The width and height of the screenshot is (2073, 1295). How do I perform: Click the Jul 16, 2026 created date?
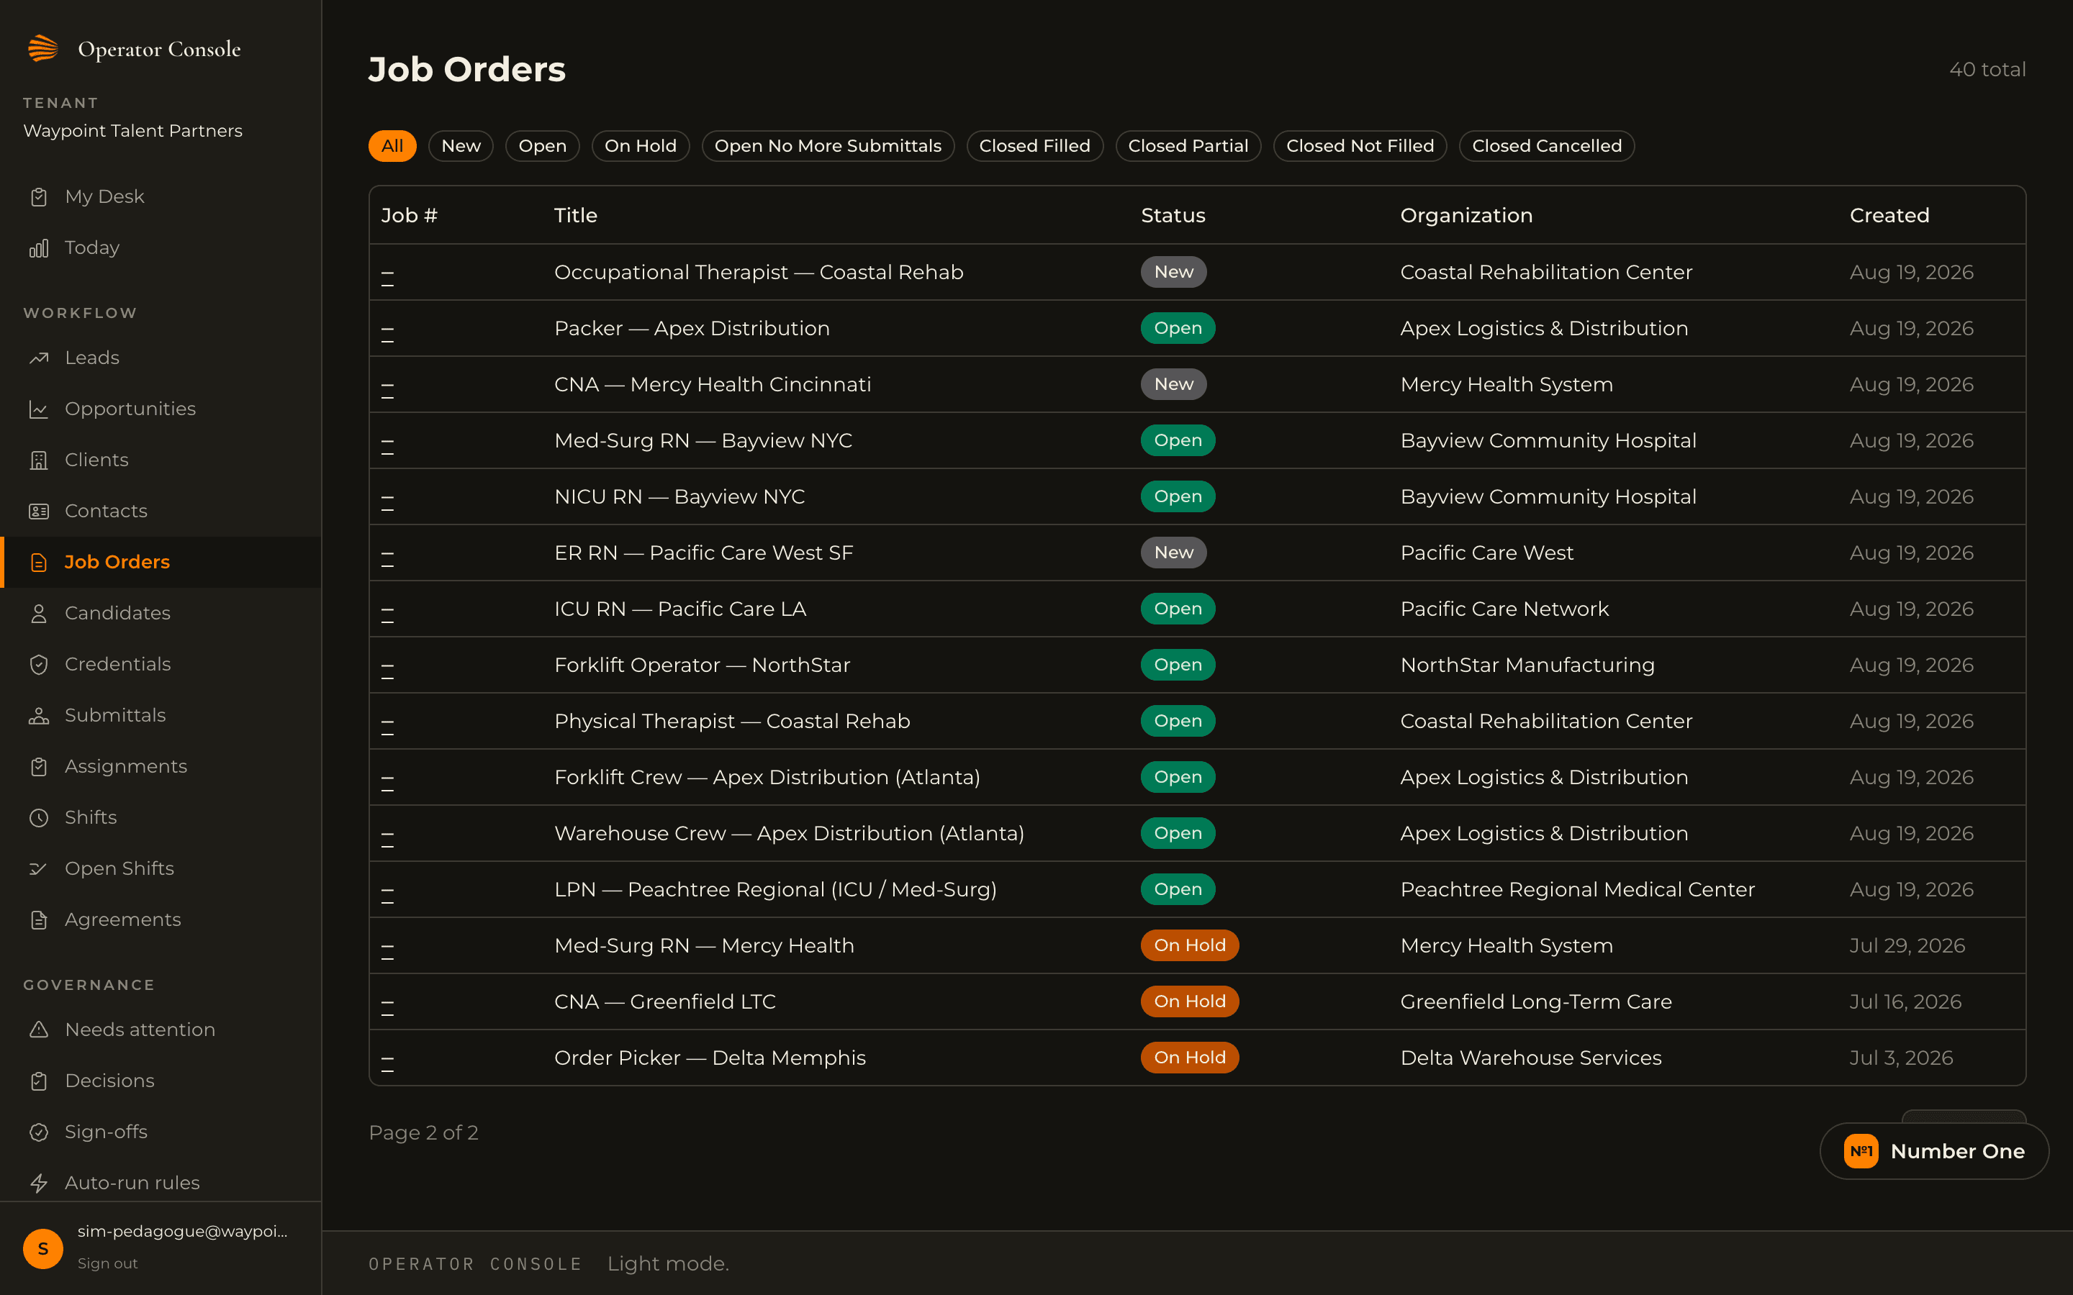point(1905,1001)
